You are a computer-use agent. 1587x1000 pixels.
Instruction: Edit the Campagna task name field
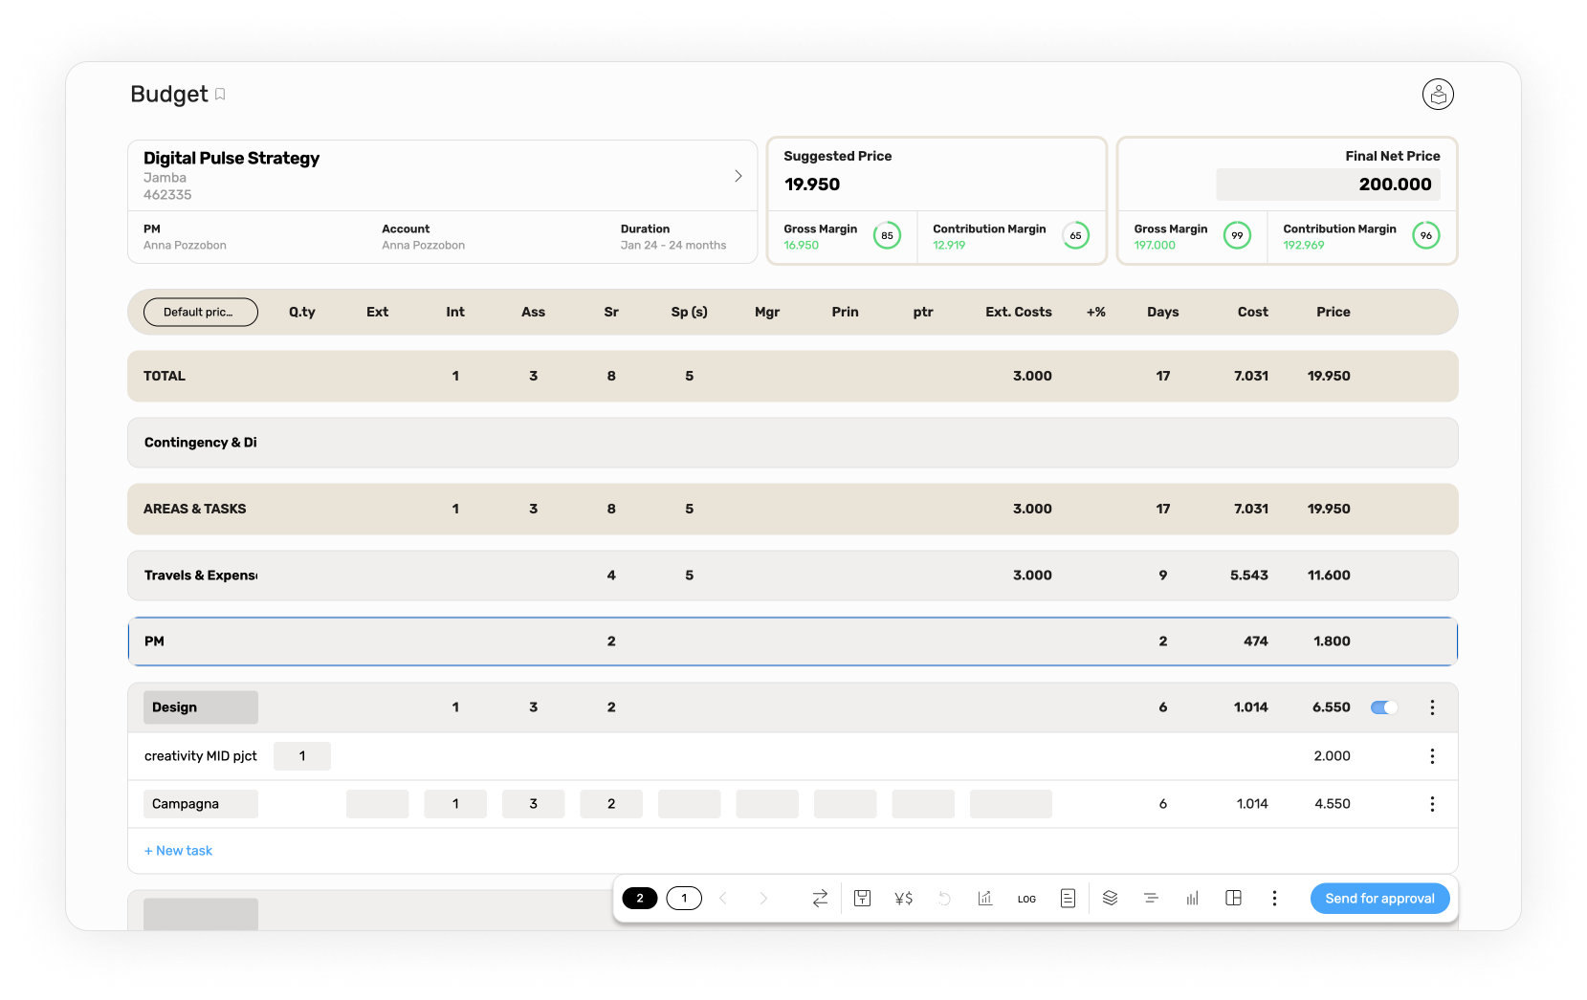pos(201,804)
